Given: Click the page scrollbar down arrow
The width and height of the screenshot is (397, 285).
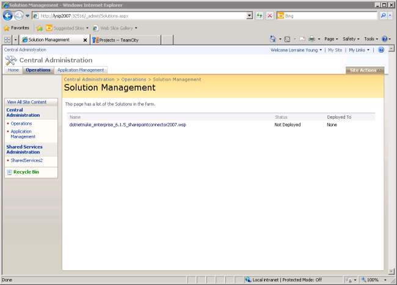Looking at the screenshot, I should coord(391,272).
